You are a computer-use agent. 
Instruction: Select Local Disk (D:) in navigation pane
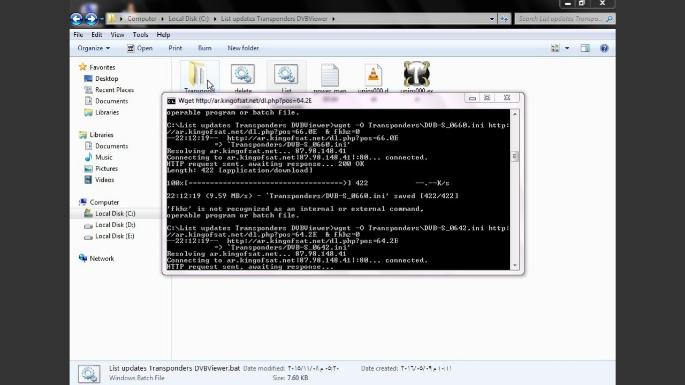tap(115, 225)
